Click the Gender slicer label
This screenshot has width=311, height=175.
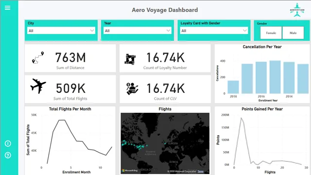(x=262, y=23)
